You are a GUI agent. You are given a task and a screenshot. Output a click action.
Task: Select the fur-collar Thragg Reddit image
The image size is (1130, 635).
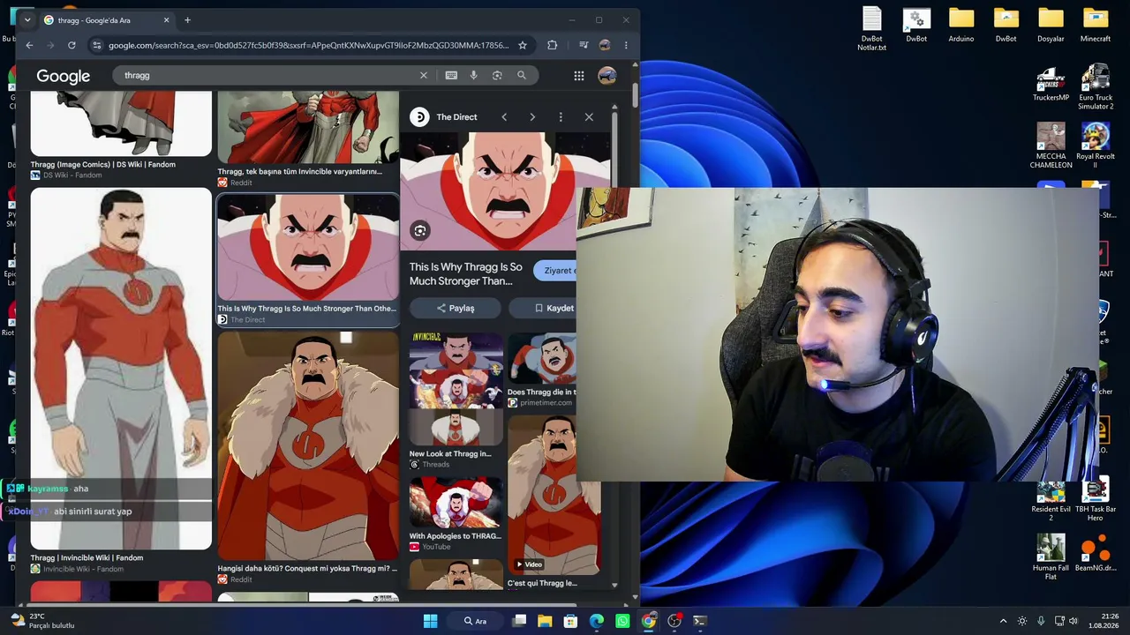[x=308, y=445]
